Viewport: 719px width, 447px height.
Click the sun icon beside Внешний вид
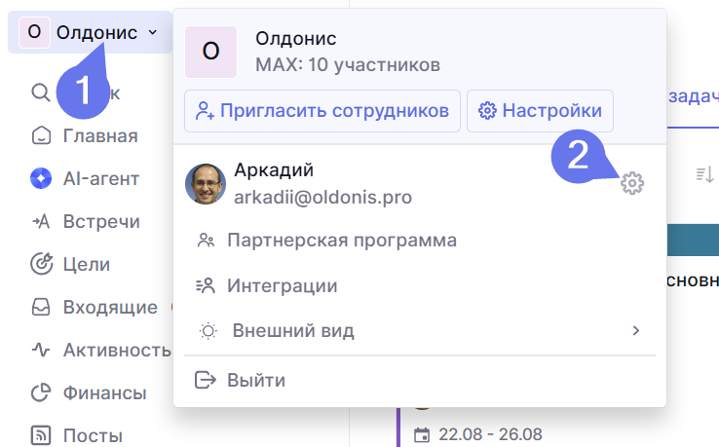(208, 330)
